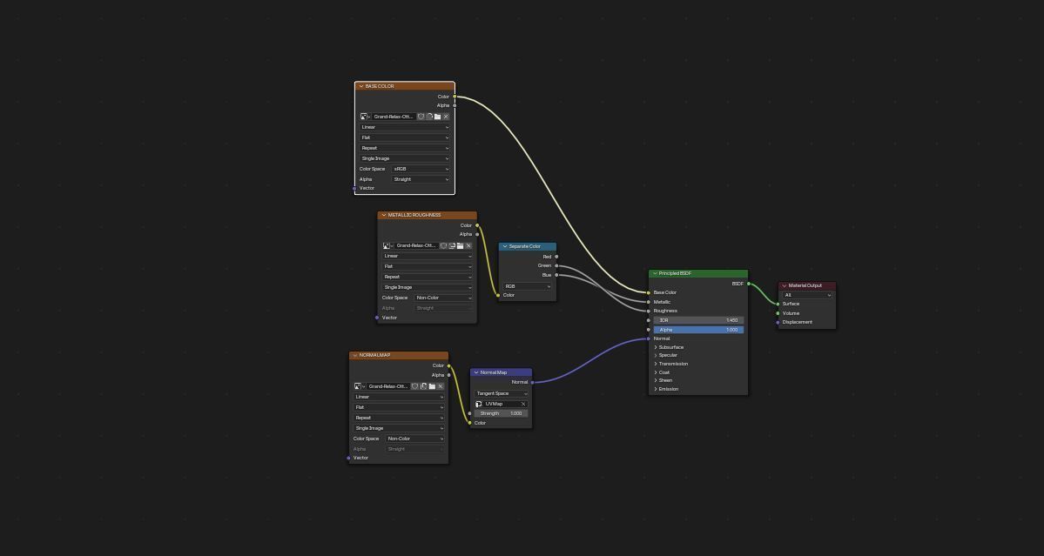This screenshot has height=556, width=1044.
Task: Collapse the METALLIC ROUGHNESS node
Action: [x=384, y=215]
